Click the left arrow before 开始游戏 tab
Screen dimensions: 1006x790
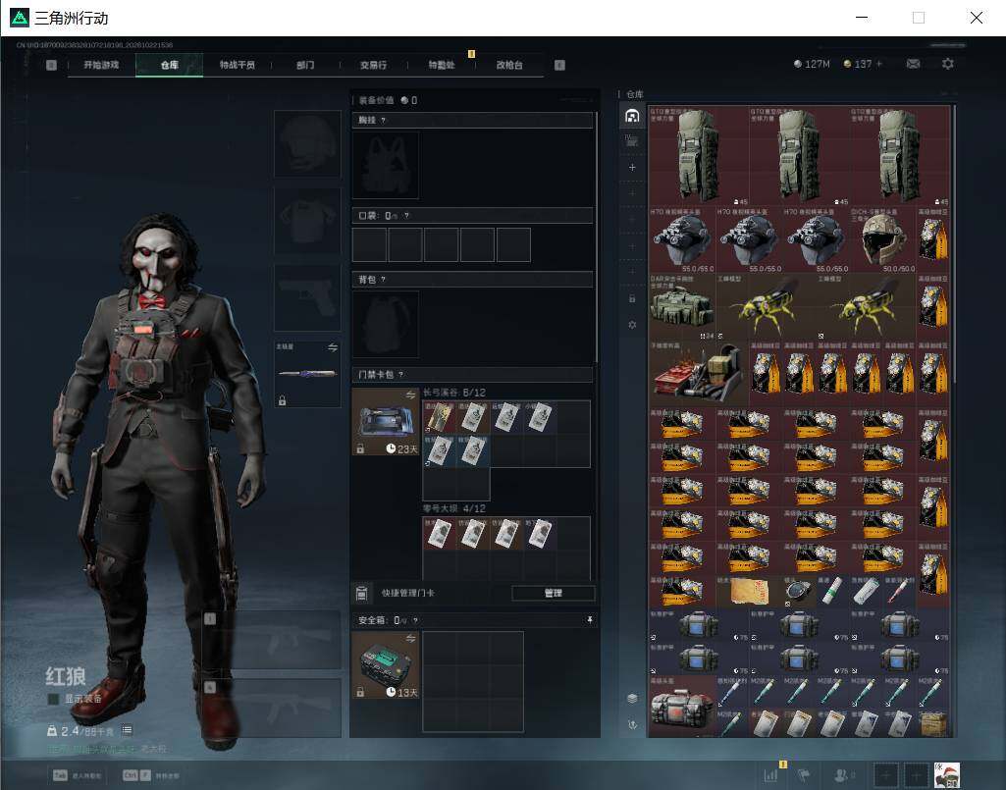[x=51, y=65]
